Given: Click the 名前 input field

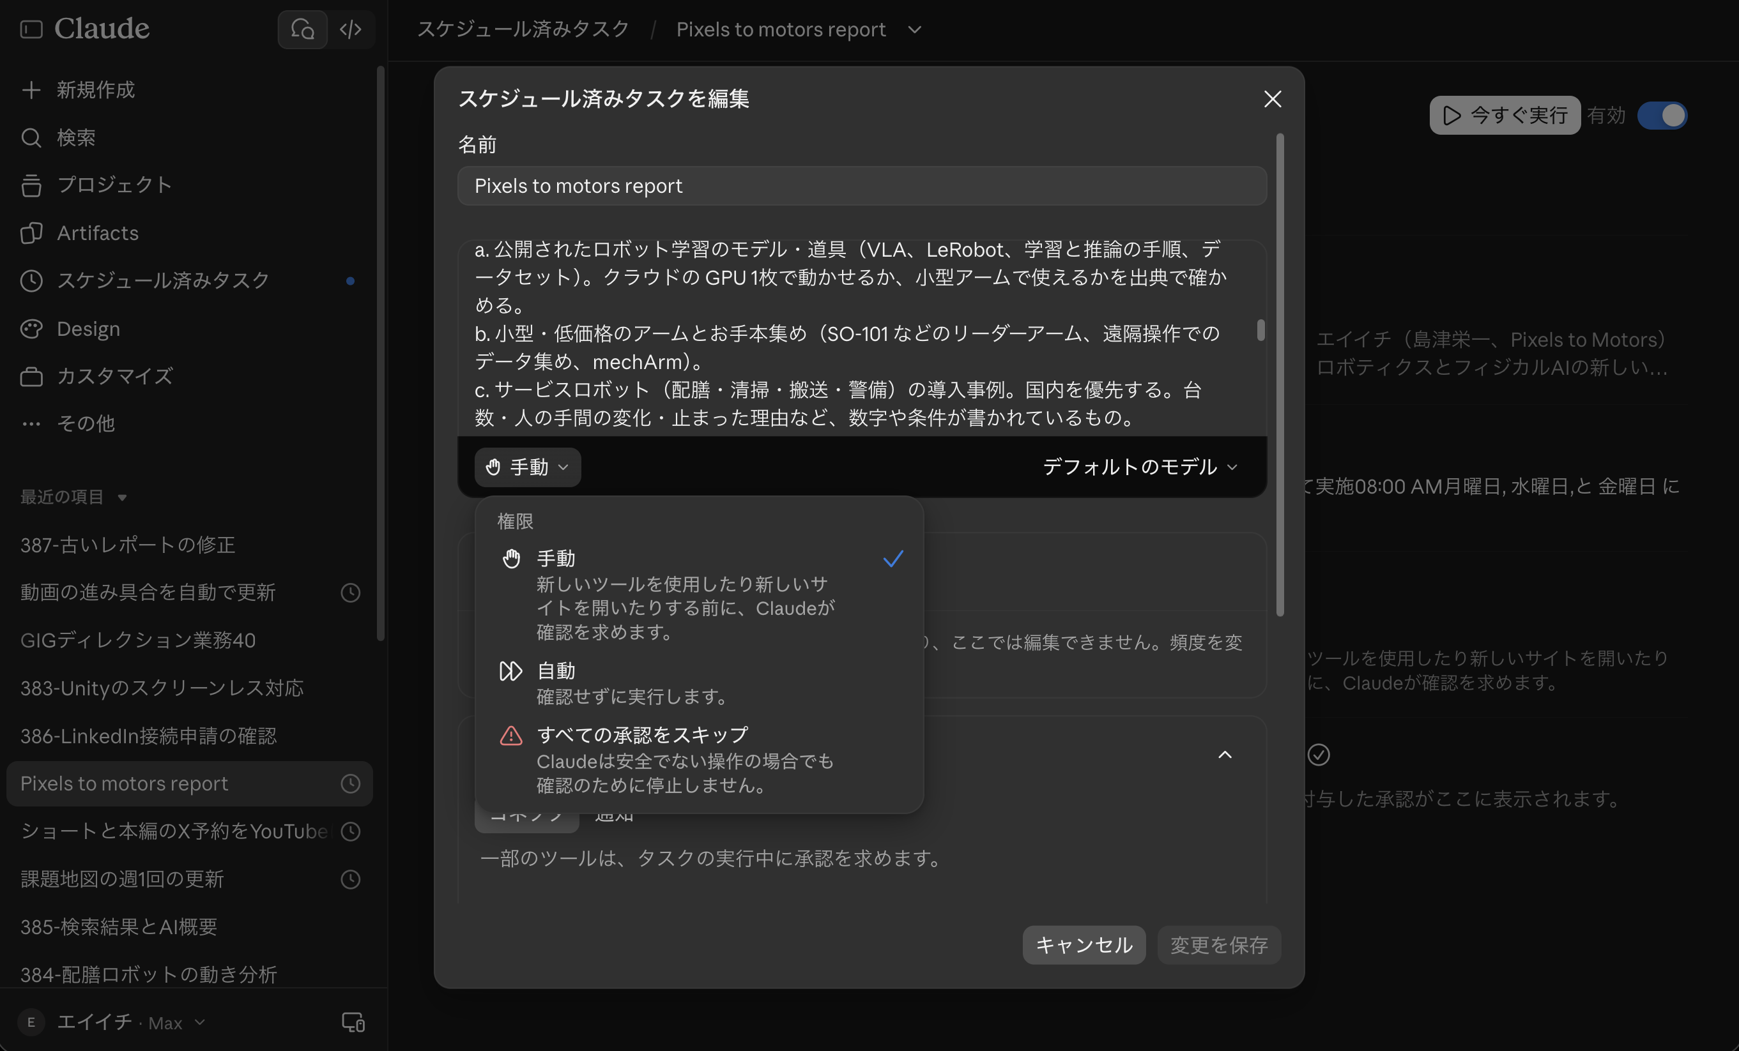Looking at the screenshot, I should tap(862, 186).
